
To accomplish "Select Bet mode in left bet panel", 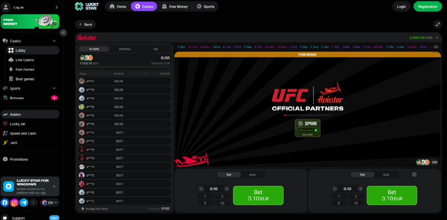I will tap(229, 175).
